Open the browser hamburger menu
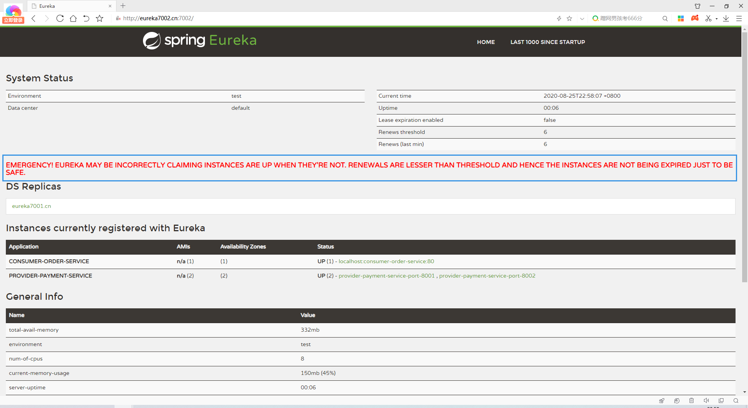 (x=739, y=18)
